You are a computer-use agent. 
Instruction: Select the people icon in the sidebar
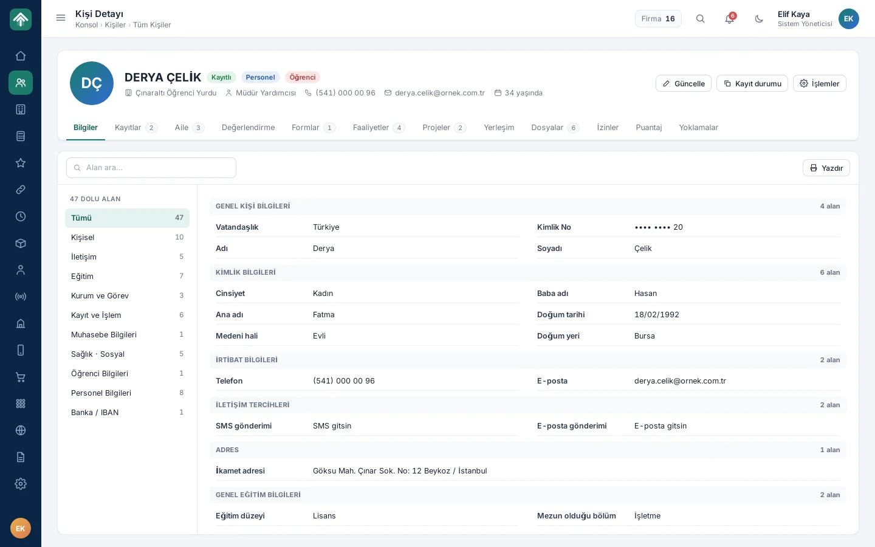21,83
